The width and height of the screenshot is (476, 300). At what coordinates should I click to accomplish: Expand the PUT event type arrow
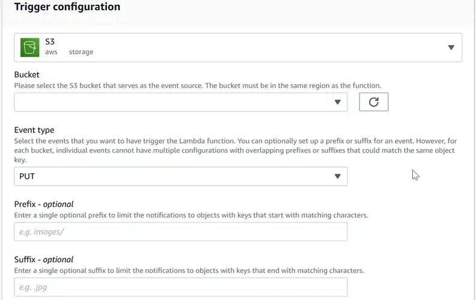(x=338, y=176)
